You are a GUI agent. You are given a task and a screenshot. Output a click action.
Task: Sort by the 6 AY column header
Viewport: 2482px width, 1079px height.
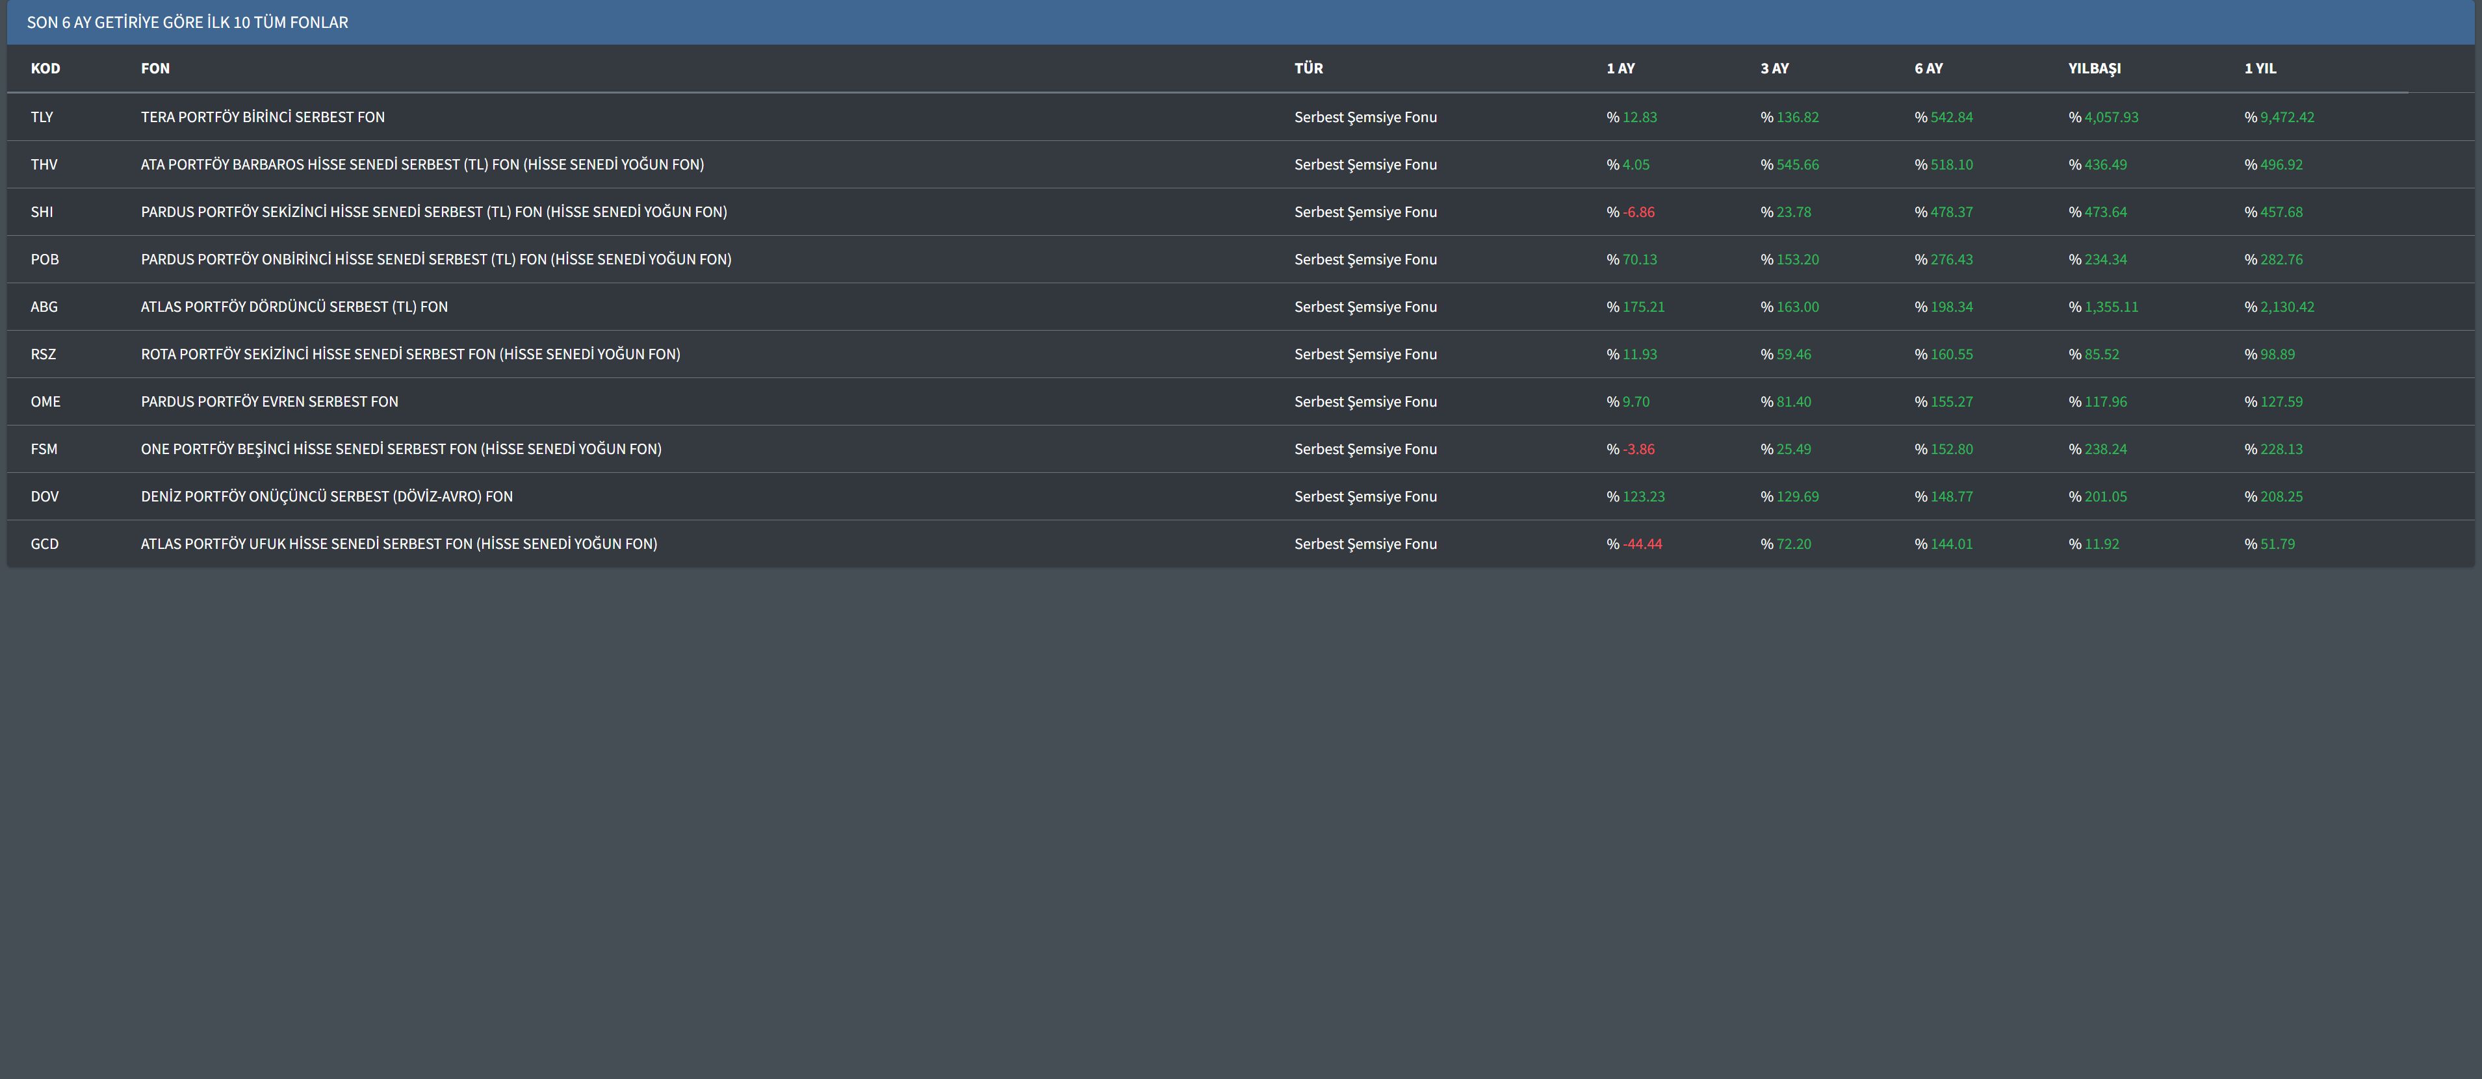(x=1929, y=68)
